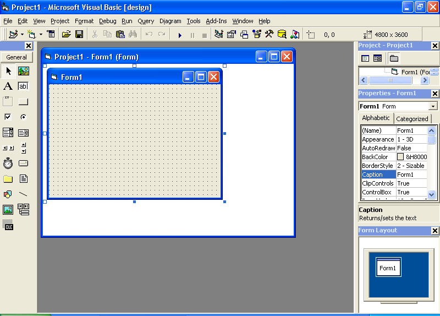Select the CommandButton control tool
Image resolution: width=440 pixels, height=316 pixels.
click(24, 101)
